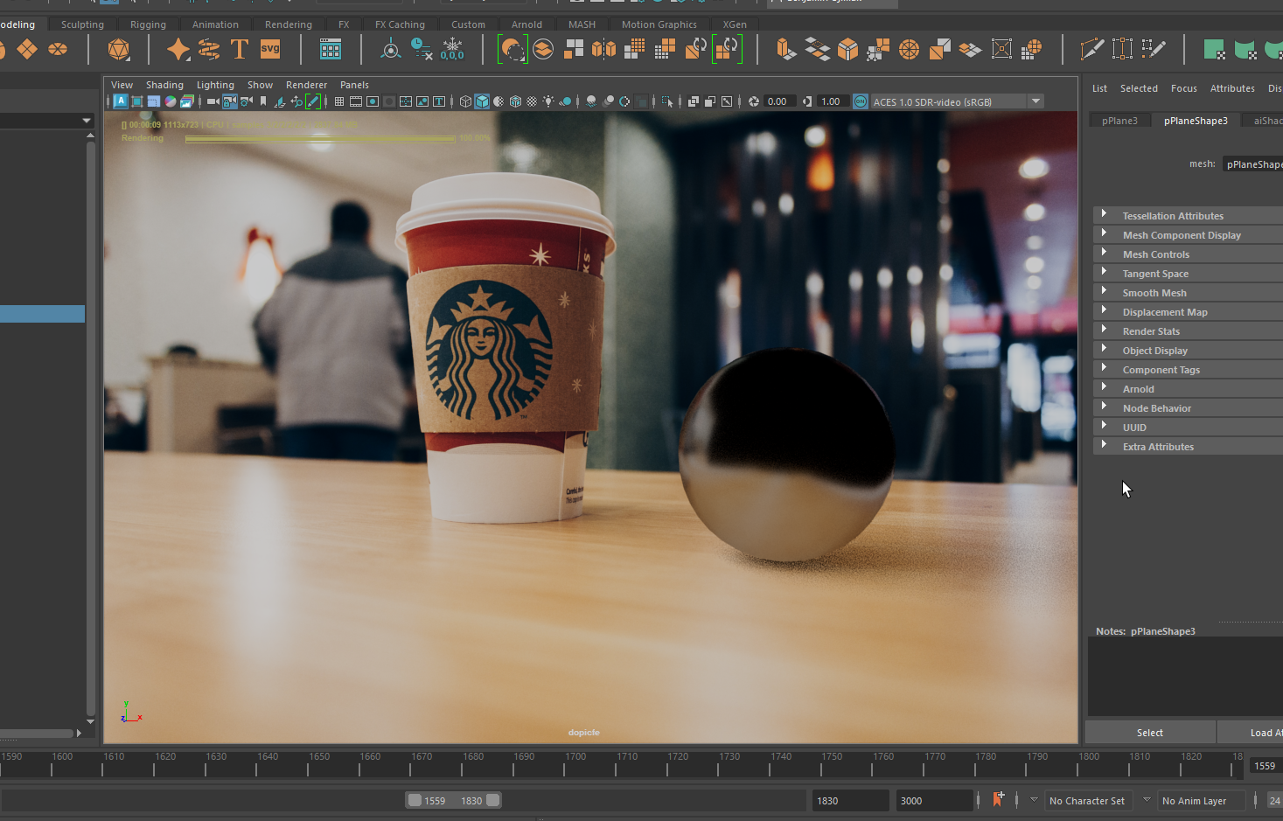Screen dimensions: 1283x821
Task: Click the Freeze Transformations snowflake icon
Action: click(453, 50)
